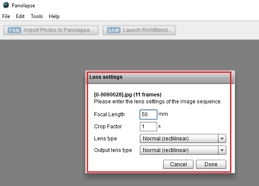The image size is (259, 186).
Task: Expand the Output lens type dropdown arrow
Action: tap(222, 150)
